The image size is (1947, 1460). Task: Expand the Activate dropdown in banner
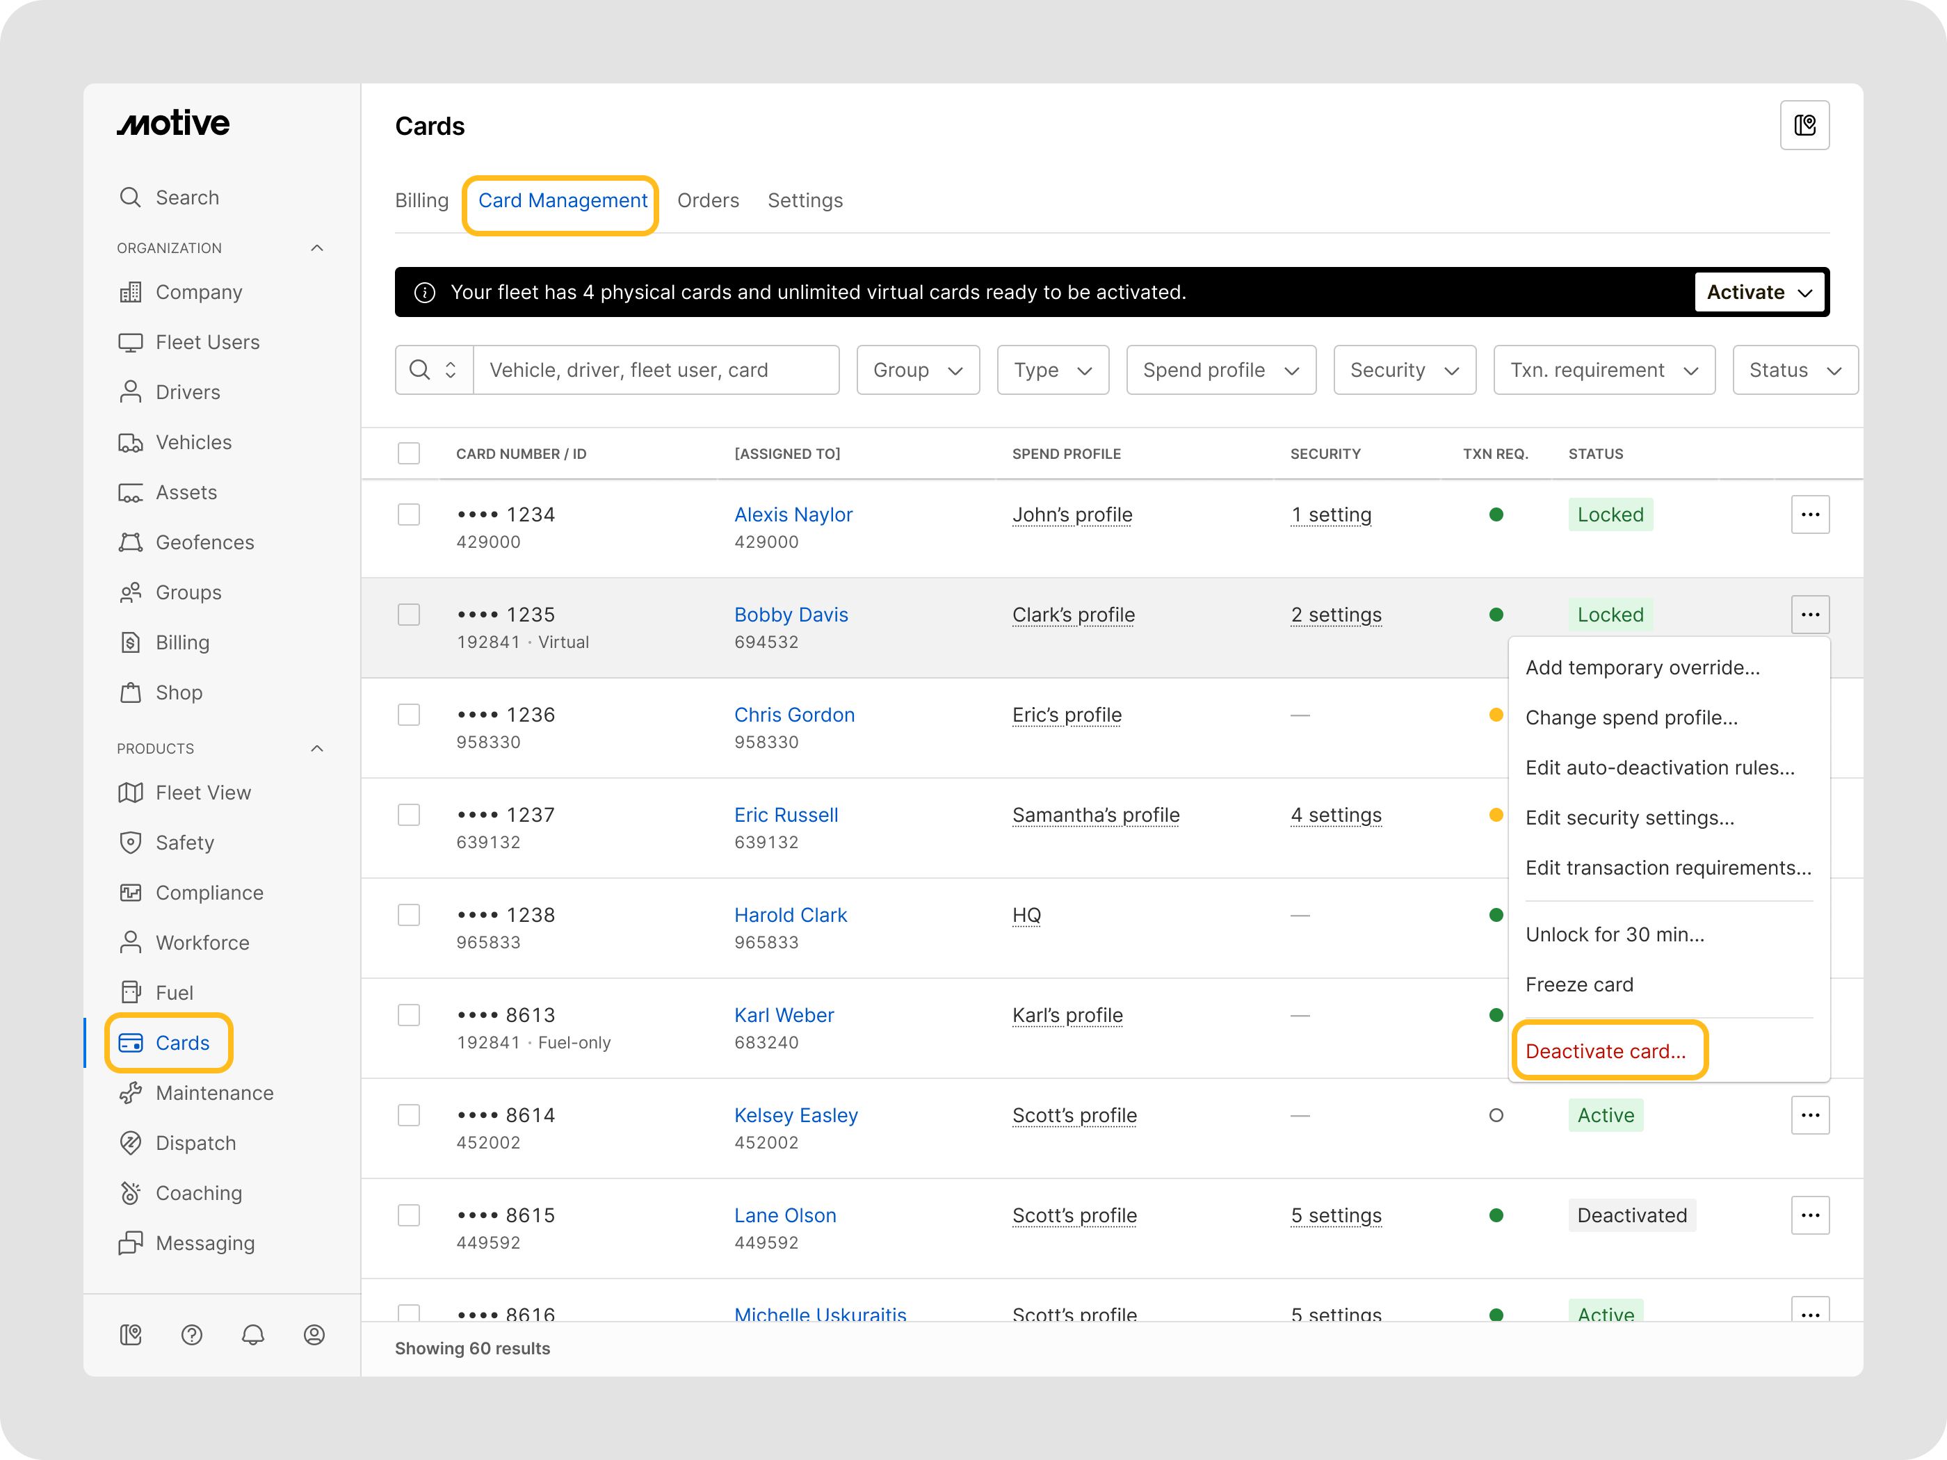[x=1759, y=292]
